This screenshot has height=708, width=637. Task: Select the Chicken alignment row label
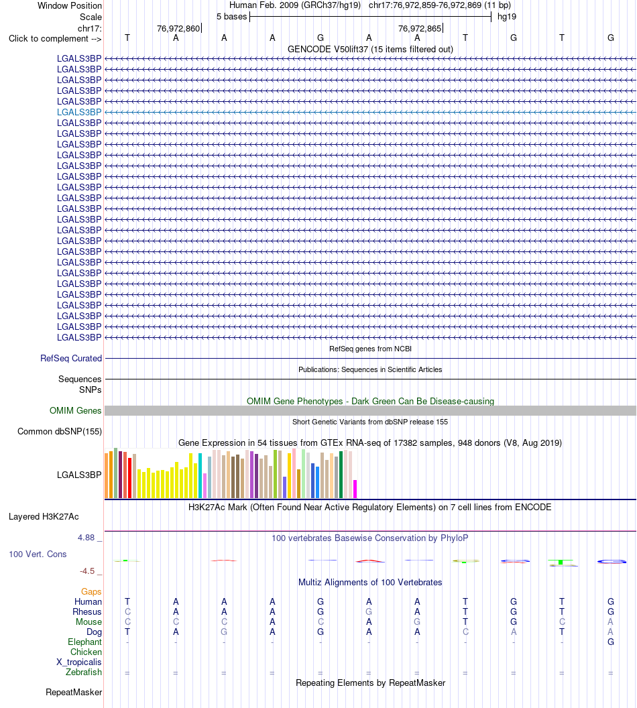(86, 652)
